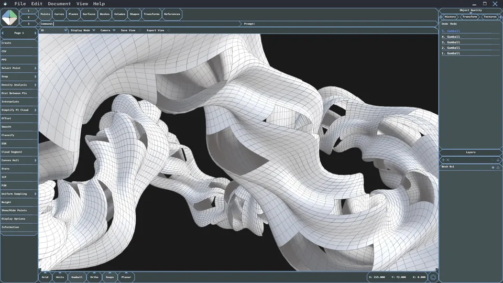Open the Volumes toolbar tab
The width and height of the screenshot is (503, 283).
119,14
